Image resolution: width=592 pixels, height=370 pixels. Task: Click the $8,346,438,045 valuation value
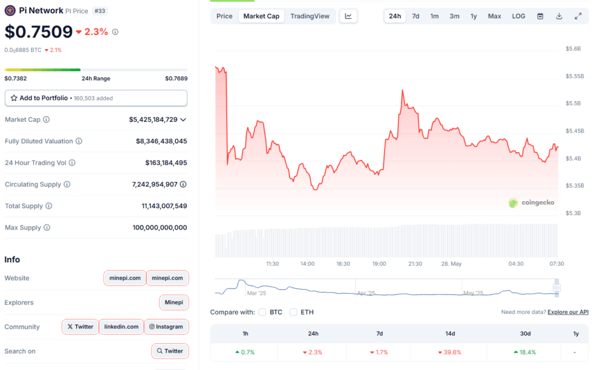pos(161,141)
